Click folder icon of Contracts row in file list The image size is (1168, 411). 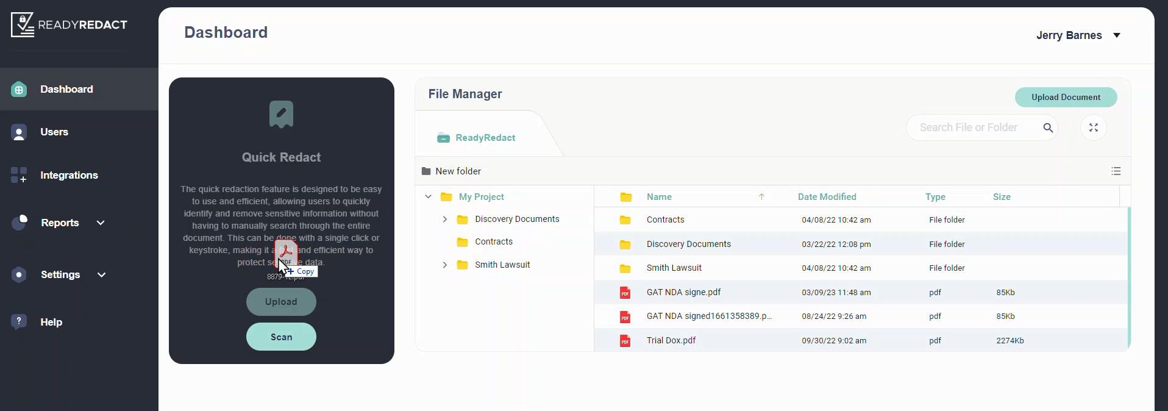click(625, 220)
